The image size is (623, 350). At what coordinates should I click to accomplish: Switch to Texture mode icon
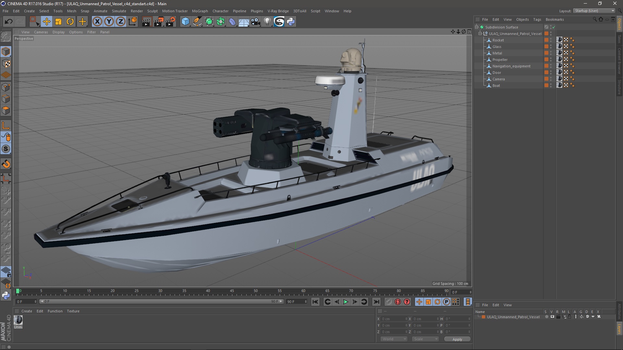pyautogui.click(x=6, y=64)
